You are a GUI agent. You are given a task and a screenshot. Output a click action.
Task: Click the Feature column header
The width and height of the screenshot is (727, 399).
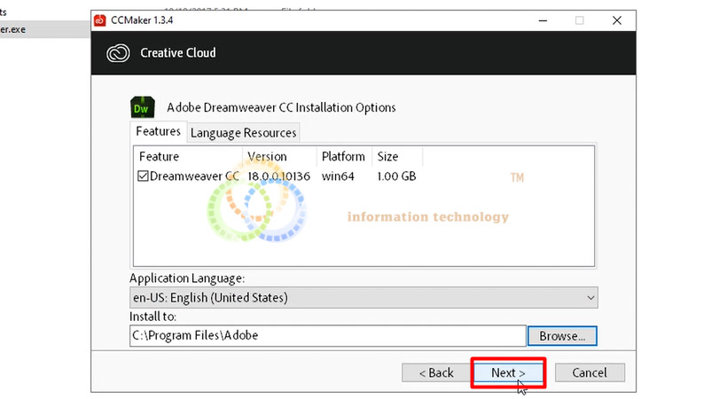(x=188, y=156)
